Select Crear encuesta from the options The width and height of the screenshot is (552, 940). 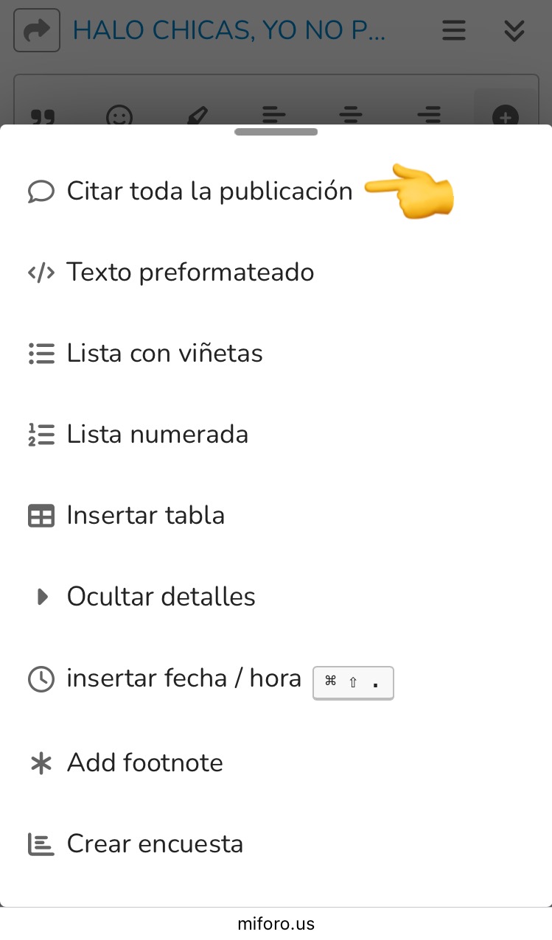(155, 843)
